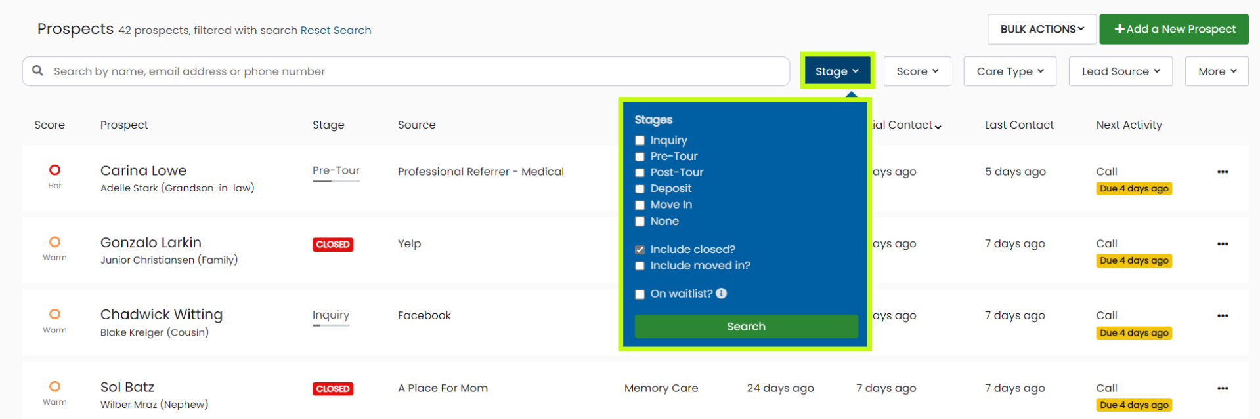Click Search button in Stages panel
Screen dimensions: 1260x419
coord(746,327)
